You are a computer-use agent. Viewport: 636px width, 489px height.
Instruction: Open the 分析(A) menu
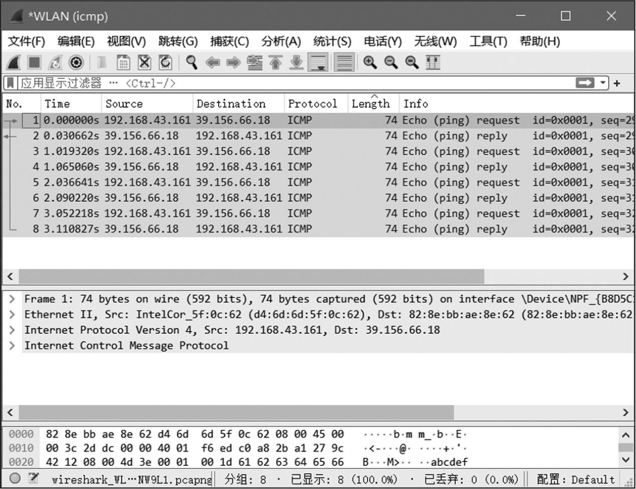point(281,41)
